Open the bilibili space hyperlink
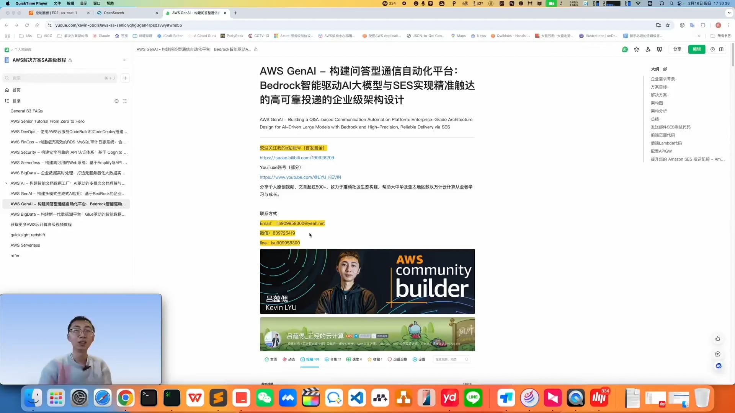735x413 pixels. tap(297, 157)
